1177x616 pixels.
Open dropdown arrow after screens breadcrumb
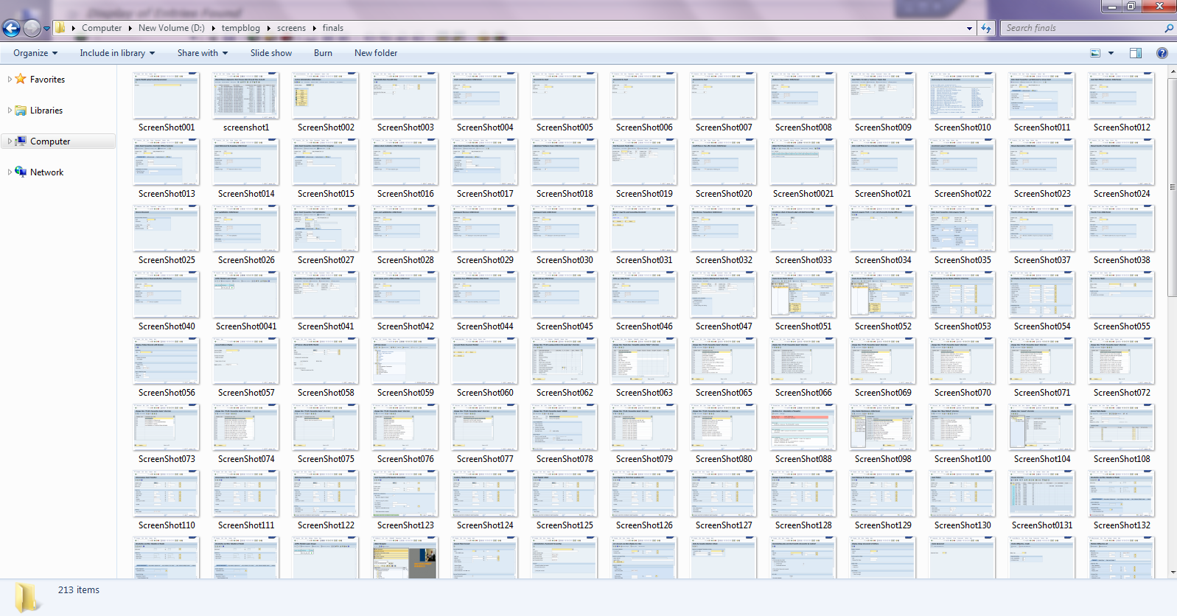(x=314, y=28)
